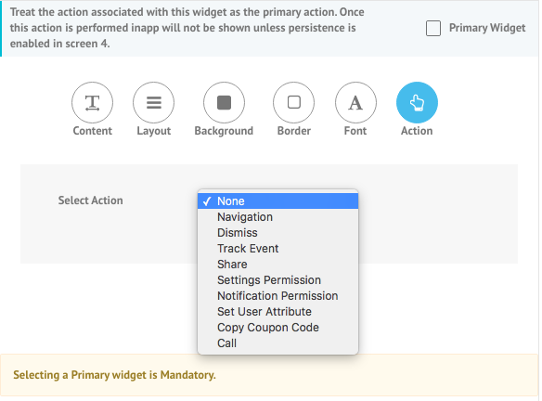The image size is (542, 401).
Task: Choose Settings Permission from the list
Action: pos(277,280)
